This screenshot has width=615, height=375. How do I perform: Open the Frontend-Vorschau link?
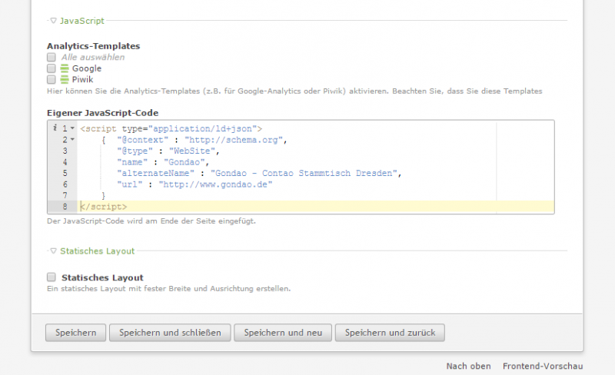[543, 366]
